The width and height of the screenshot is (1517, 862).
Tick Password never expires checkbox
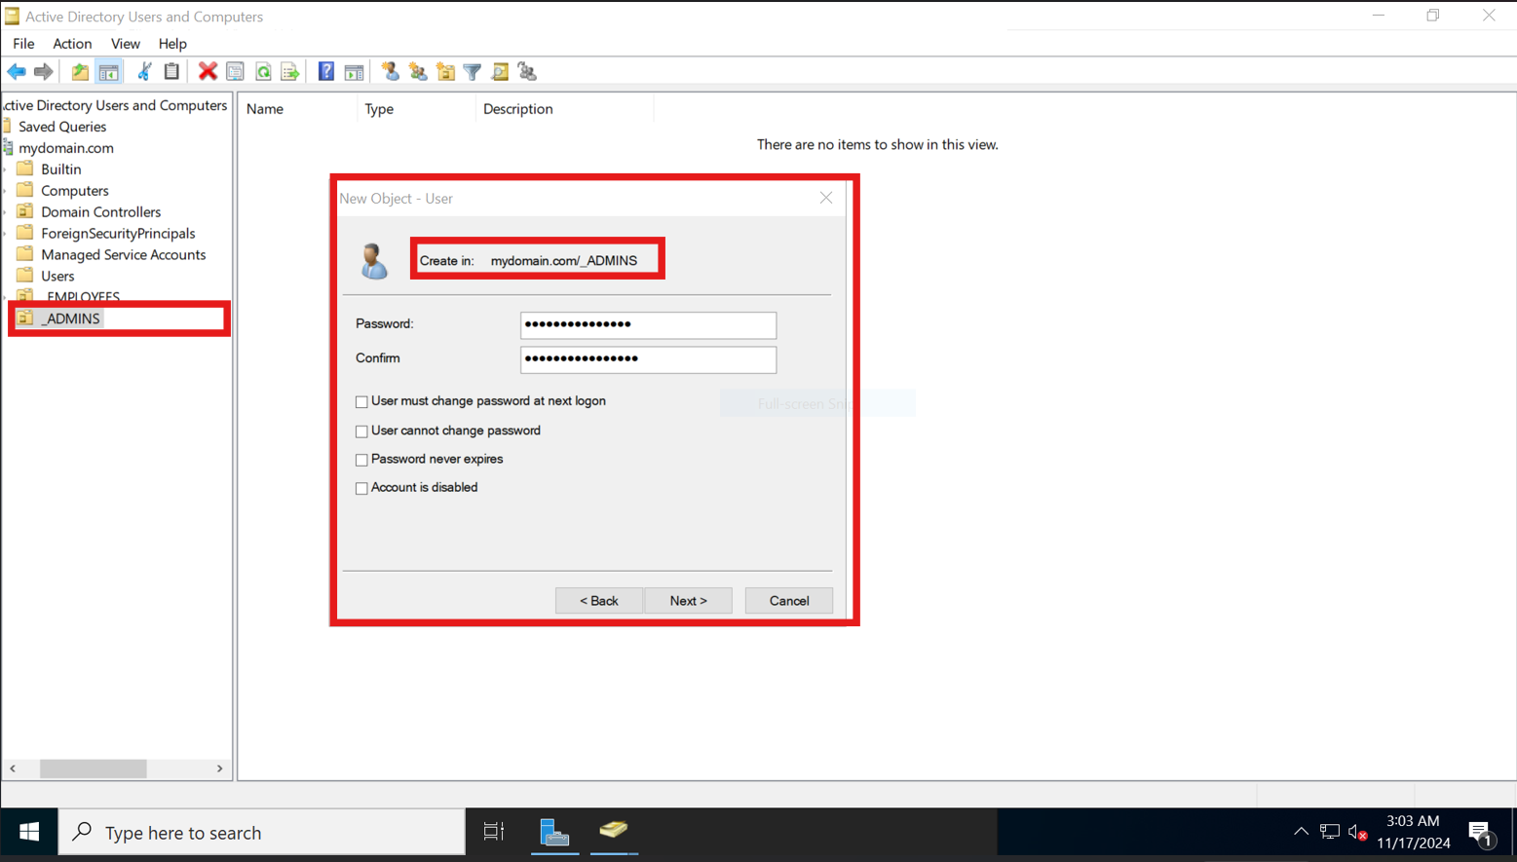(x=361, y=460)
